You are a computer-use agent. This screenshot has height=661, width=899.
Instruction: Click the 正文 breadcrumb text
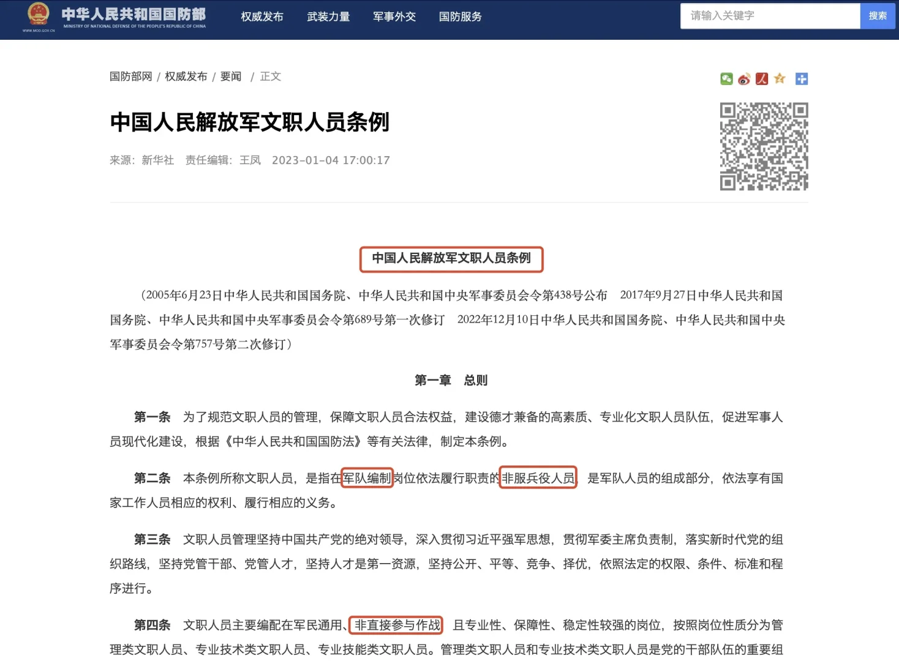tap(271, 77)
